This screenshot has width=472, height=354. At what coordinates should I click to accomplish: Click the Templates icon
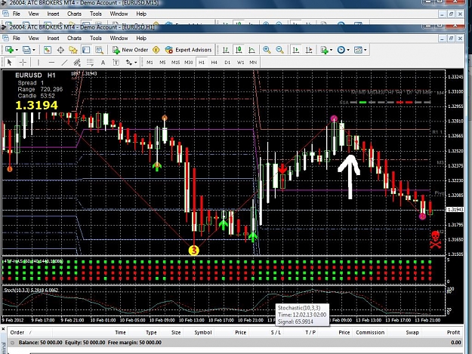pyautogui.click(x=358, y=50)
